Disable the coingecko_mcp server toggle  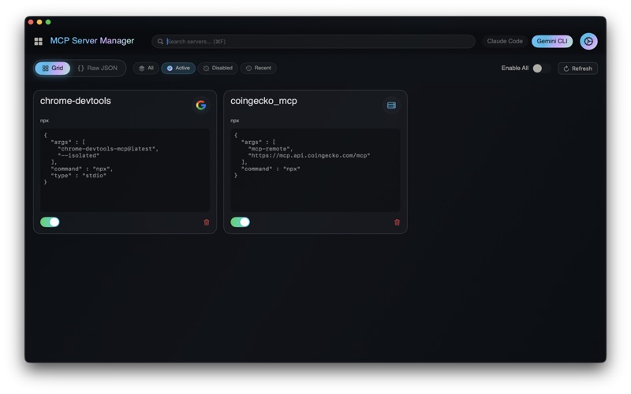[x=241, y=222]
